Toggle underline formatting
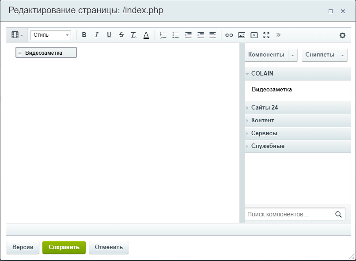 pyautogui.click(x=109, y=35)
